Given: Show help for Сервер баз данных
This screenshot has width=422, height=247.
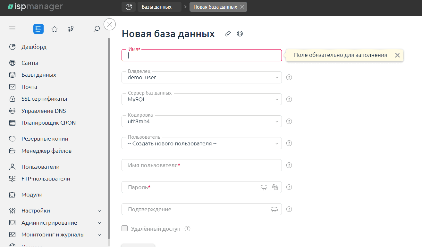Looking at the screenshot, I should coord(289,99).
